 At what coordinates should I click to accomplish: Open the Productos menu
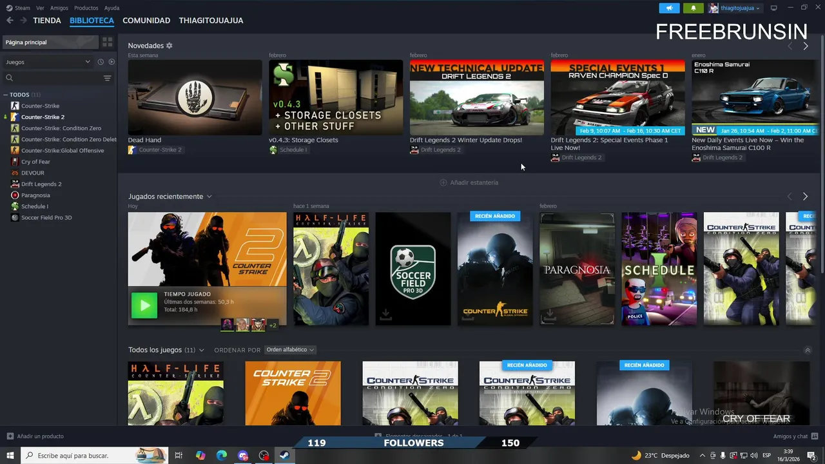tap(86, 8)
